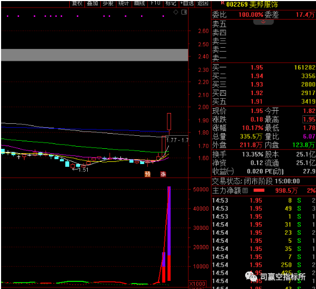
Task: Click the 标记 mark button
Action: coord(171,3)
